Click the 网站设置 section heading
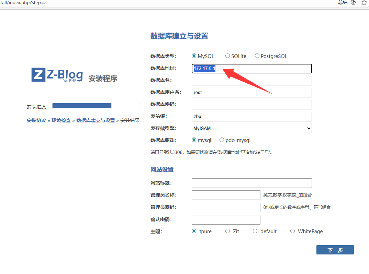Viewport: 369px width, 274px height. point(162,169)
